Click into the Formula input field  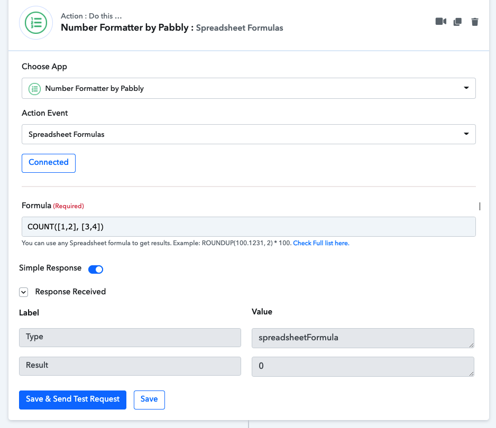[x=249, y=227]
